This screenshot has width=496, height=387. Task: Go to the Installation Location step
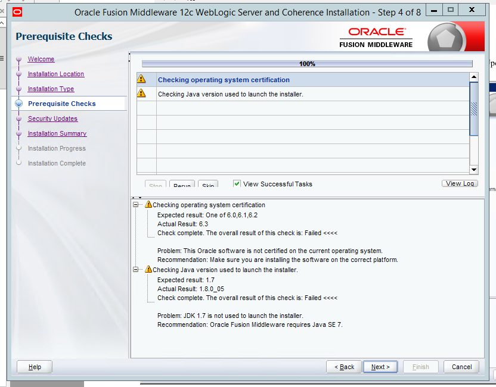tap(55, 74)
